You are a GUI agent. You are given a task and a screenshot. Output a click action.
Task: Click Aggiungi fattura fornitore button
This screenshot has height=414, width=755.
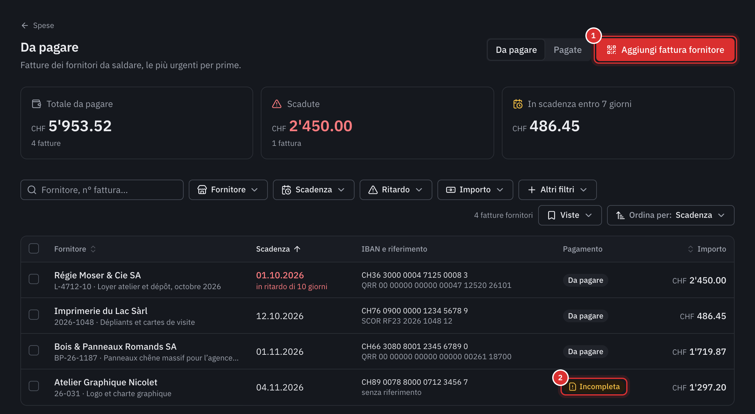coord(665,50)
